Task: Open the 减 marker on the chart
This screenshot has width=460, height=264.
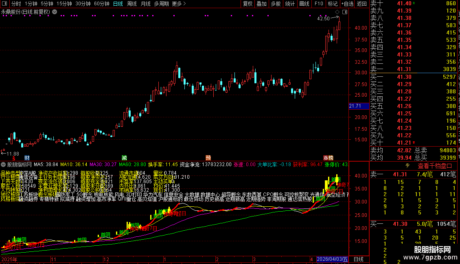Action: [x=125, y=158]
